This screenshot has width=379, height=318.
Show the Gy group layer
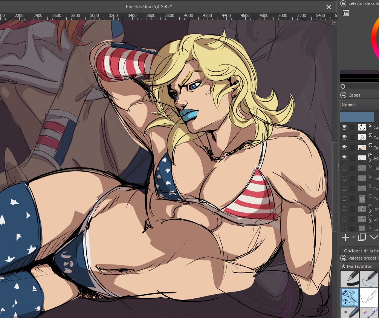344,219
